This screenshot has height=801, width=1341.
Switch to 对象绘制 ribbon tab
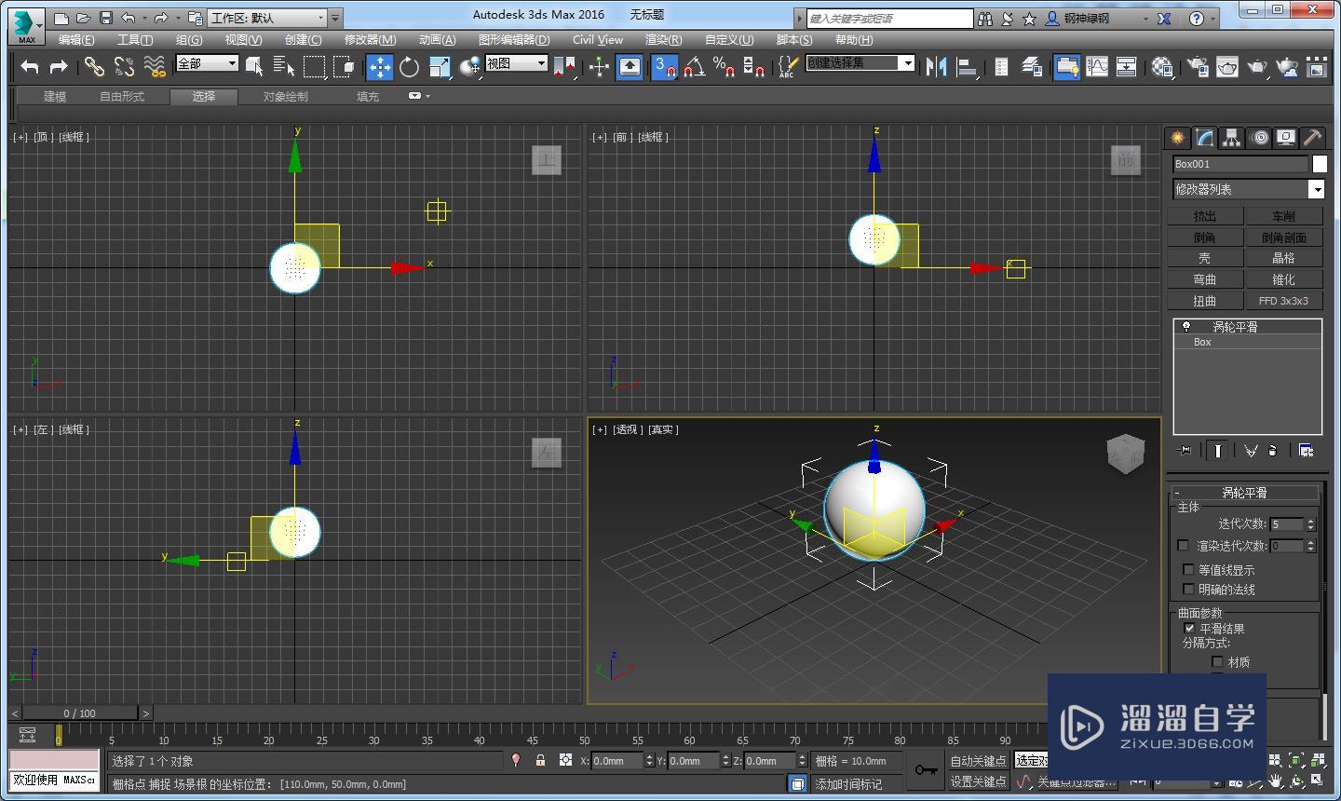point(285,97)
